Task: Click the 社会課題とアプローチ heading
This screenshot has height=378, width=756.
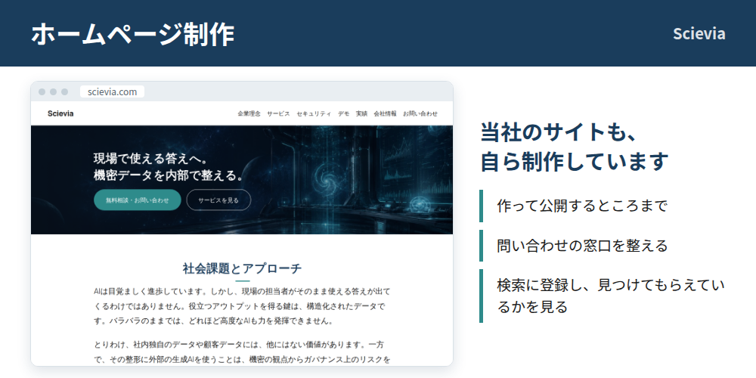Action: (243, 268)
